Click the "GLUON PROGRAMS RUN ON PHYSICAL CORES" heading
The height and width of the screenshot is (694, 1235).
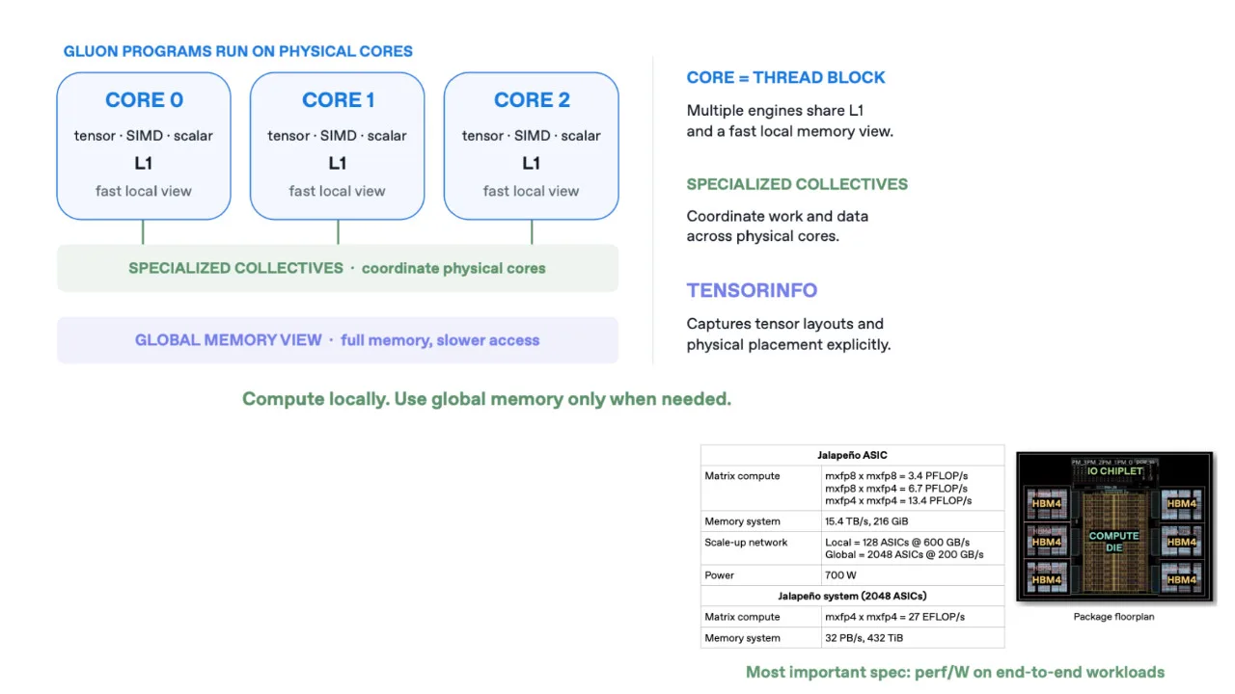point(237,51)
